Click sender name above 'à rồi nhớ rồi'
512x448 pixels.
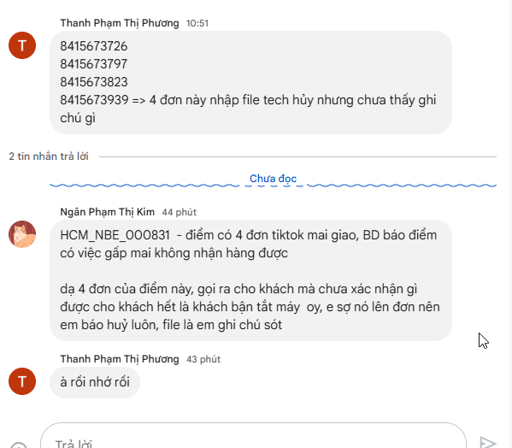coord(120,359)
